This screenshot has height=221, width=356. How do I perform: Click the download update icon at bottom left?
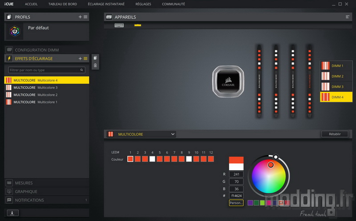(12, 213)
